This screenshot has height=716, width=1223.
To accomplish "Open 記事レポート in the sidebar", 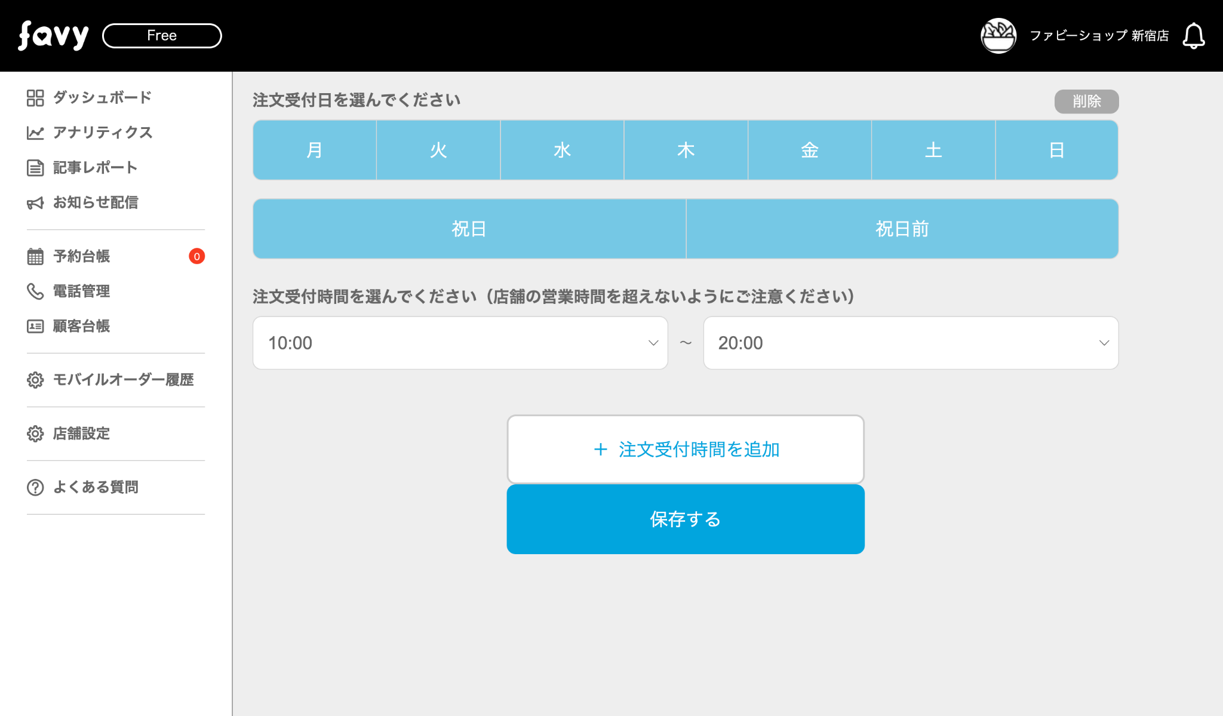I will [95, 168].
